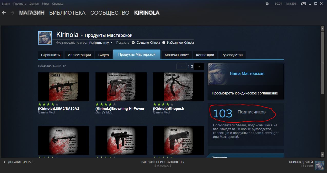327x173 pixels.
Task: Open the Khopesh sword thumbnail
Action: [179, 87]
